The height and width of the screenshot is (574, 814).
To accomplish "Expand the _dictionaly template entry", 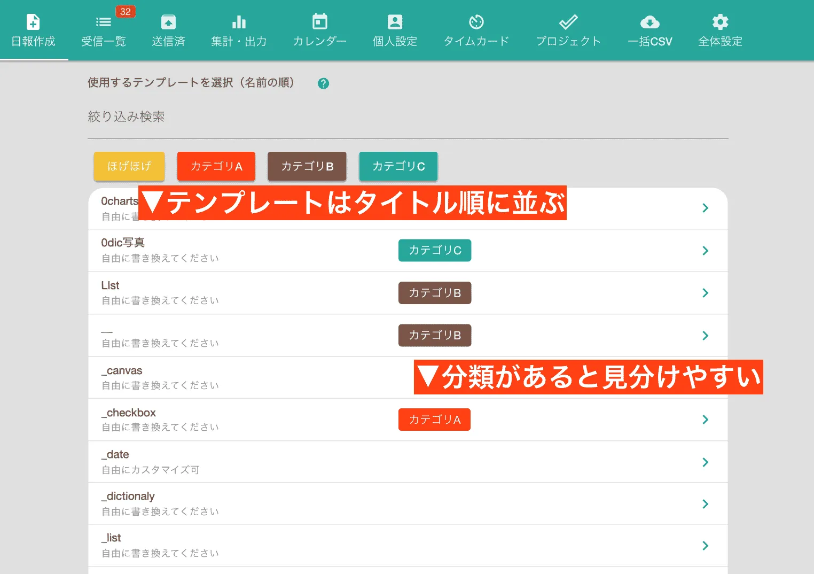I will point(705,503).
